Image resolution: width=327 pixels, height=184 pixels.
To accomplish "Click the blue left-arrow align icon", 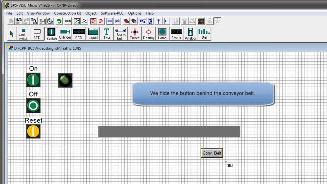I will pyautogui.click(x=166, y=21).
